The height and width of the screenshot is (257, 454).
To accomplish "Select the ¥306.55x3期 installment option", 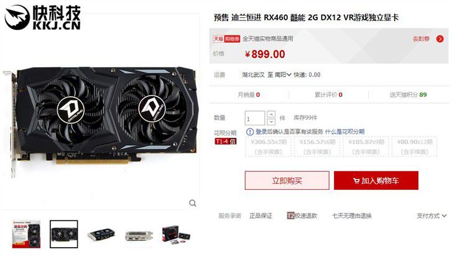I will pos(268,147).
